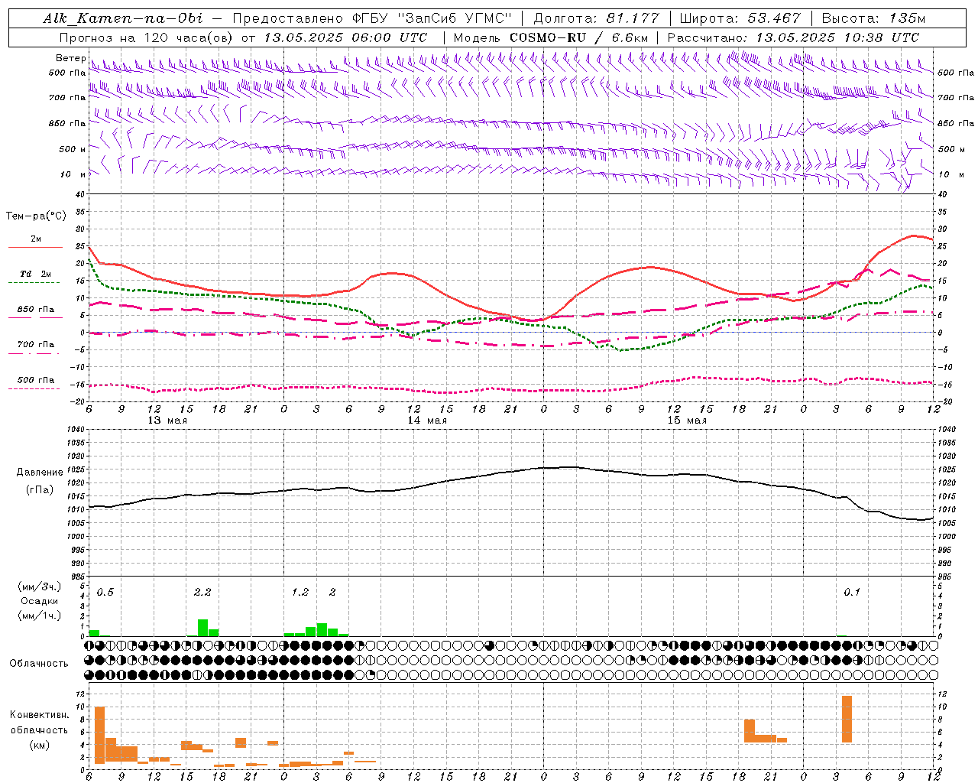Click the 1.2 three-hour precipitation value

click(x=300, y=592)
